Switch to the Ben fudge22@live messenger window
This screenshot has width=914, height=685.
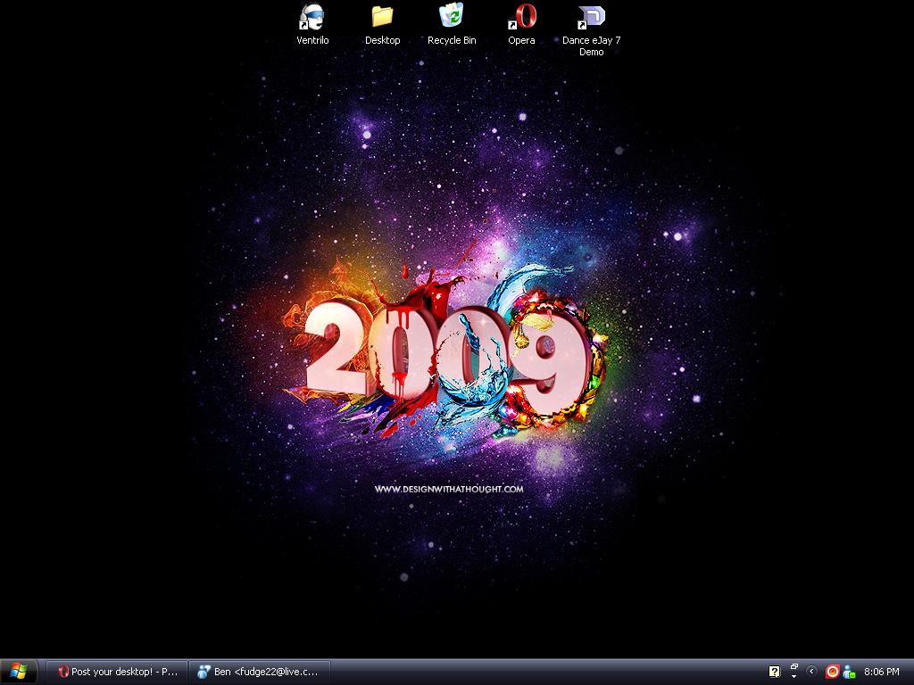coord(260,672)
